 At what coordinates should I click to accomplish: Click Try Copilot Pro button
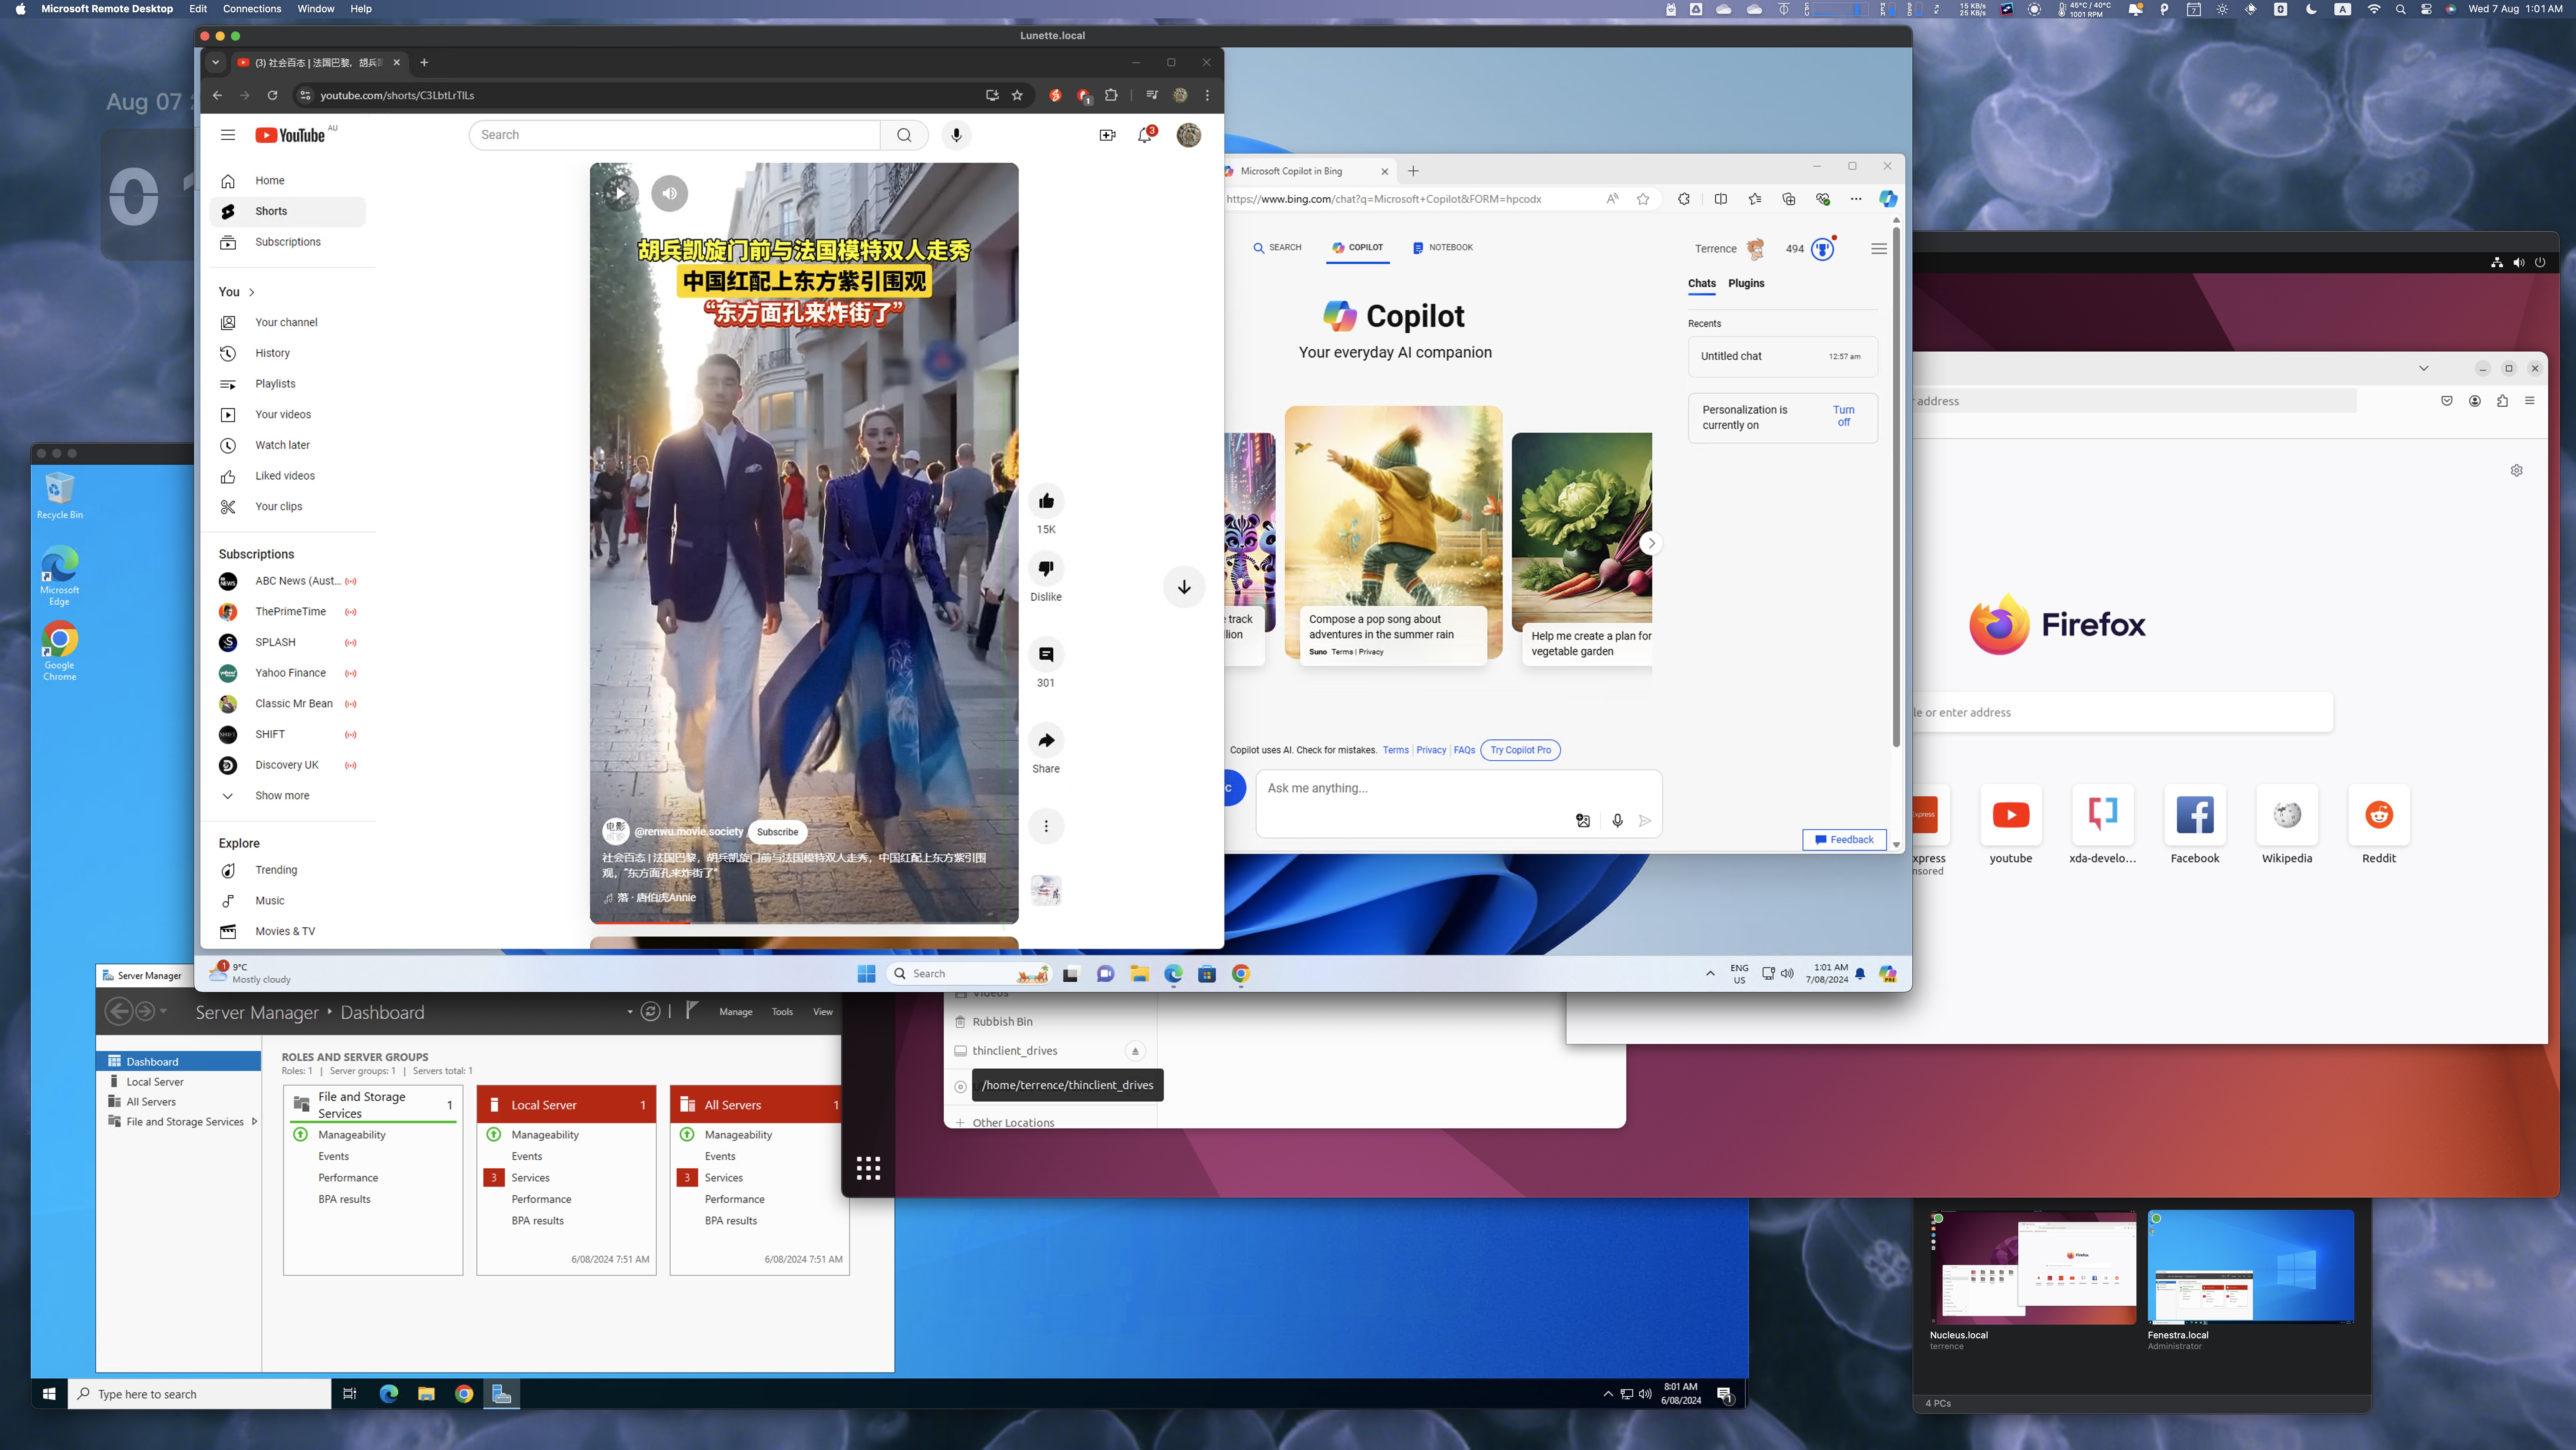tap(1520, 750)
